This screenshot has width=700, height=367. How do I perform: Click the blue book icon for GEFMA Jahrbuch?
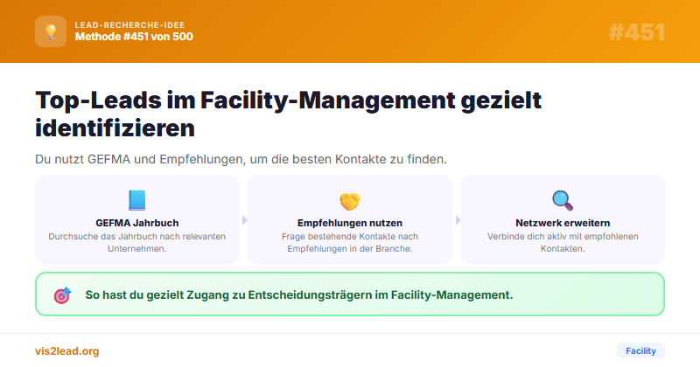(137, 200)
